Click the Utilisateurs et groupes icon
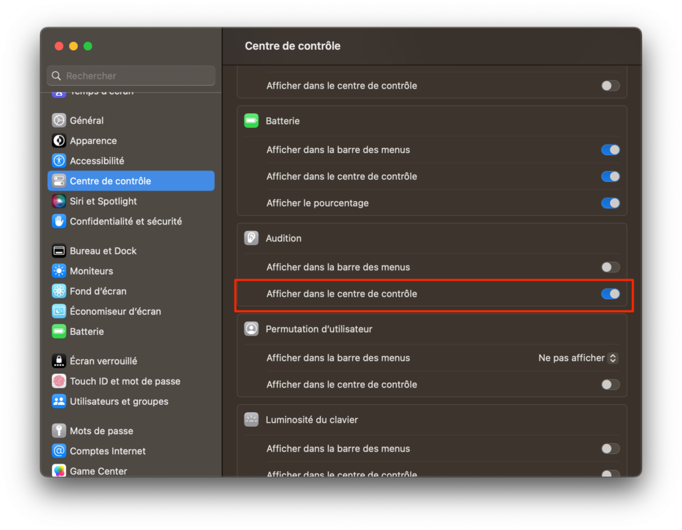682x530 pixels. (x=59, y=401)
